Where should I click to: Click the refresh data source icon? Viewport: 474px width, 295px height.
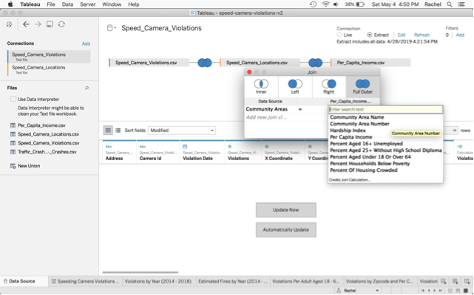point(61,24)
